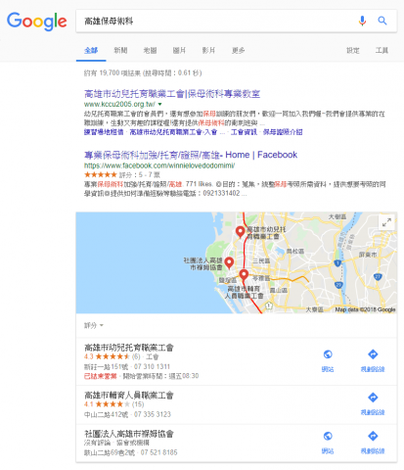Get directions to 高雄市輔育人員職業工會
This screenshot has width=404, height=470.
373,404
